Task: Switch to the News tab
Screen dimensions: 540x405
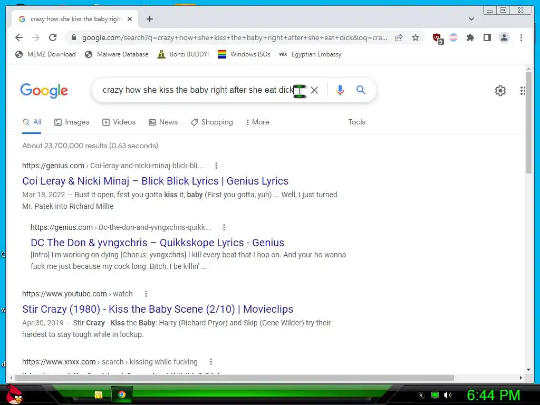Action: (x=163, y=122)
